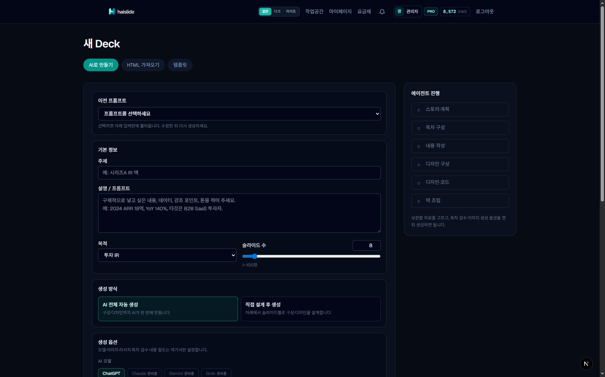
Task: Open 요금제 in the top navigation
Action: tap(364, 12)
